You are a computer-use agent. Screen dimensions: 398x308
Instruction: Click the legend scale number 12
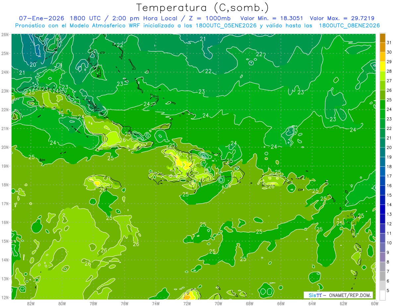[389, 224]
